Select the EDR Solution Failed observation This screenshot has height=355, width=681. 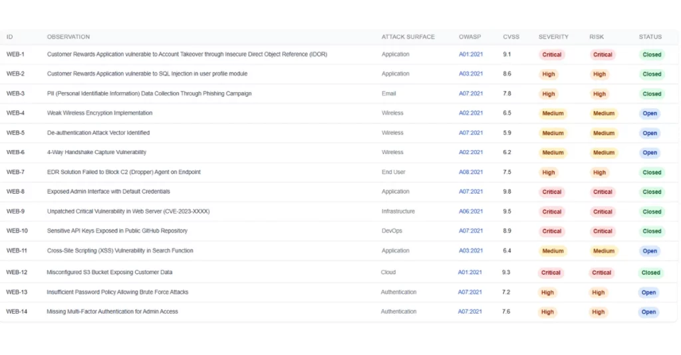124,172
